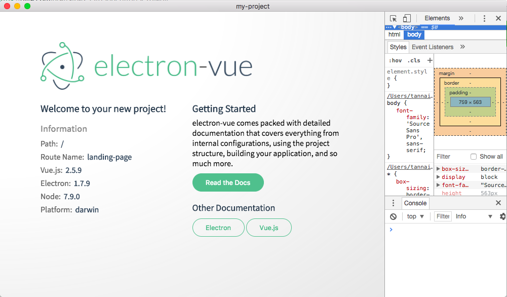
Task: Show more DevTools panels chevron
Action: [461, 18]
